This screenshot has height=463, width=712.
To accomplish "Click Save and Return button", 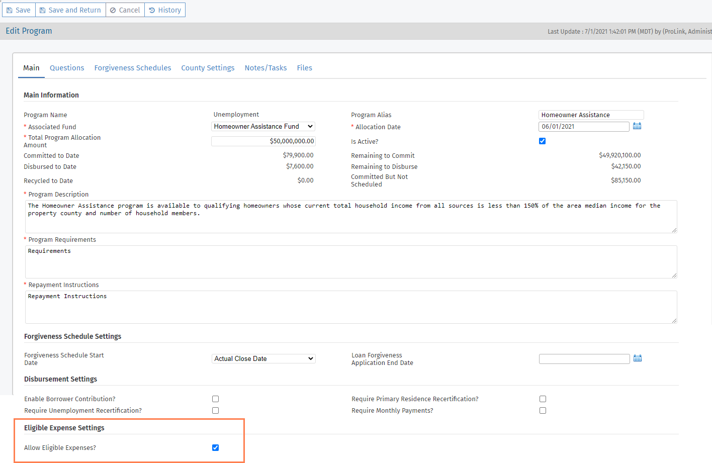I will coord(70,10).
